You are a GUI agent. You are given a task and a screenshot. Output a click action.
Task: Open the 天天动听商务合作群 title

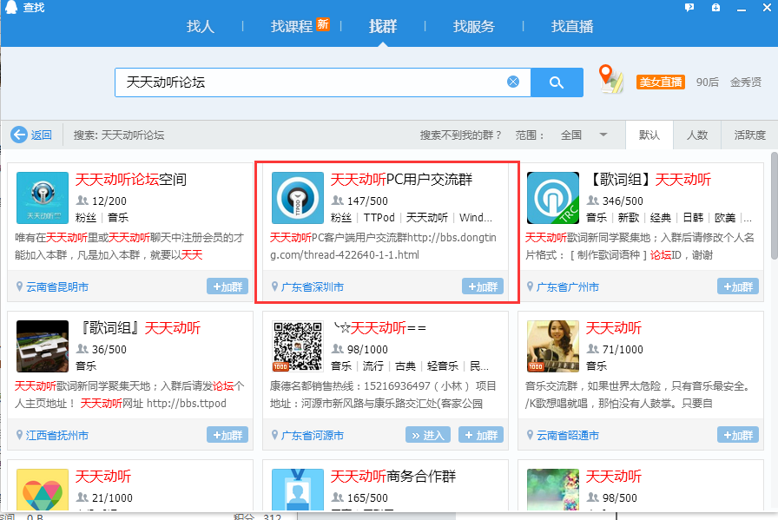pos(393,477)
